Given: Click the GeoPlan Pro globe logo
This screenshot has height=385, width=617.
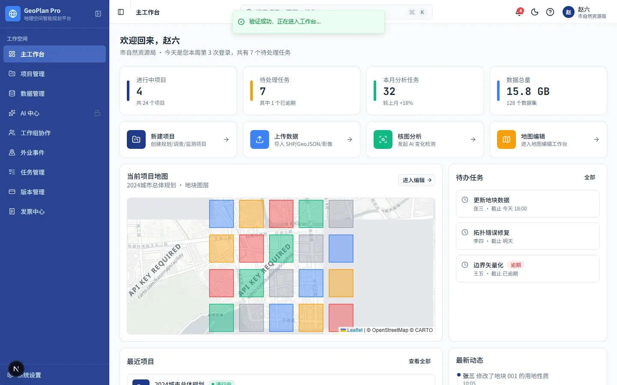Looking at the screenshot, I should coord(13,14).
